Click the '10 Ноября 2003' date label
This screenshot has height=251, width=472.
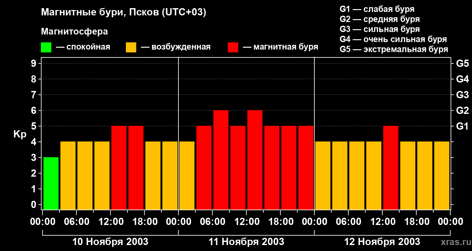(x=110, y=242)
